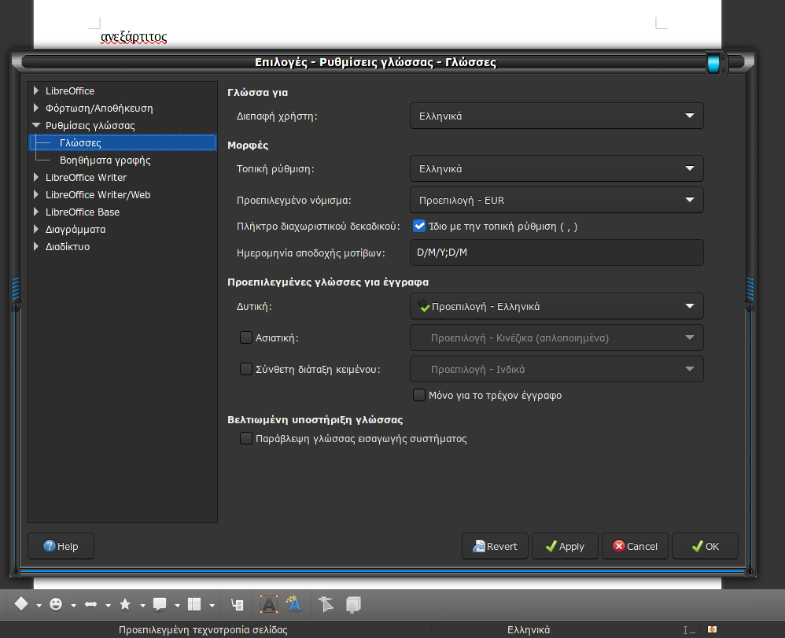Enable Σύνθετη διάταξη κειμένου checkbox
Image resolution: width=785 pixels, height=638 pixels.
tap(246, 369)
